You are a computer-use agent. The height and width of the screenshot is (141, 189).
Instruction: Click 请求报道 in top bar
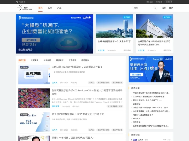149,2
